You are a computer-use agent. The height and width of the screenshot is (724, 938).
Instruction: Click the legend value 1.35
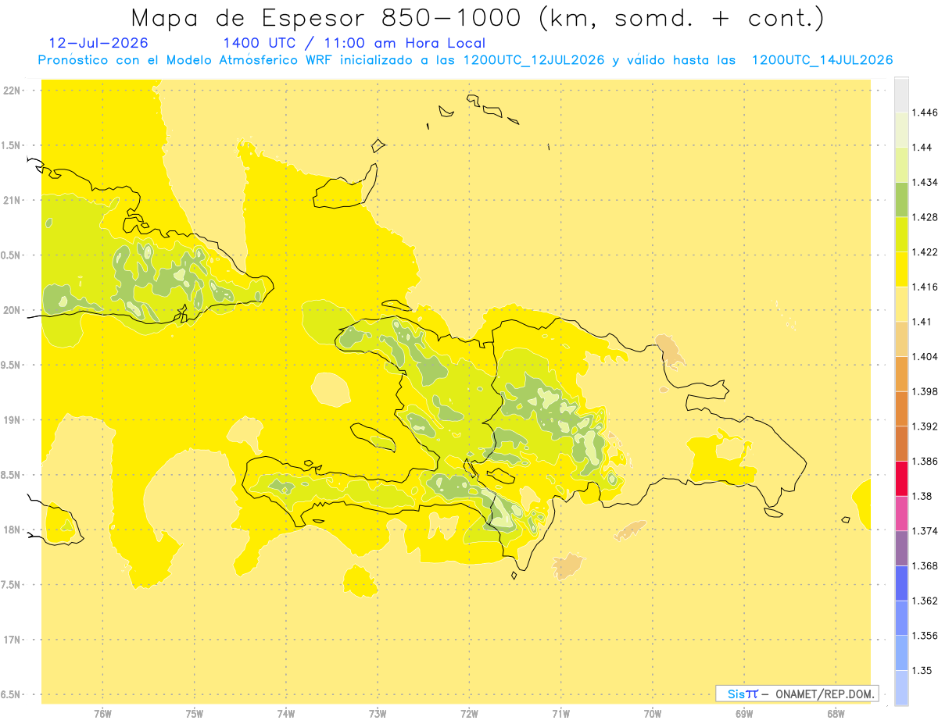[922, 670]
